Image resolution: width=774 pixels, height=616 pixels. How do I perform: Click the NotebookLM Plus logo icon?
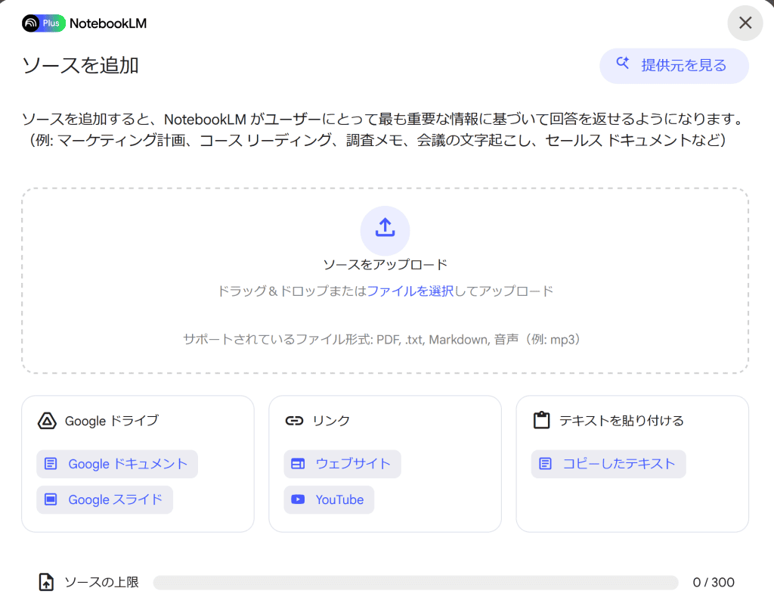point(43,23)
